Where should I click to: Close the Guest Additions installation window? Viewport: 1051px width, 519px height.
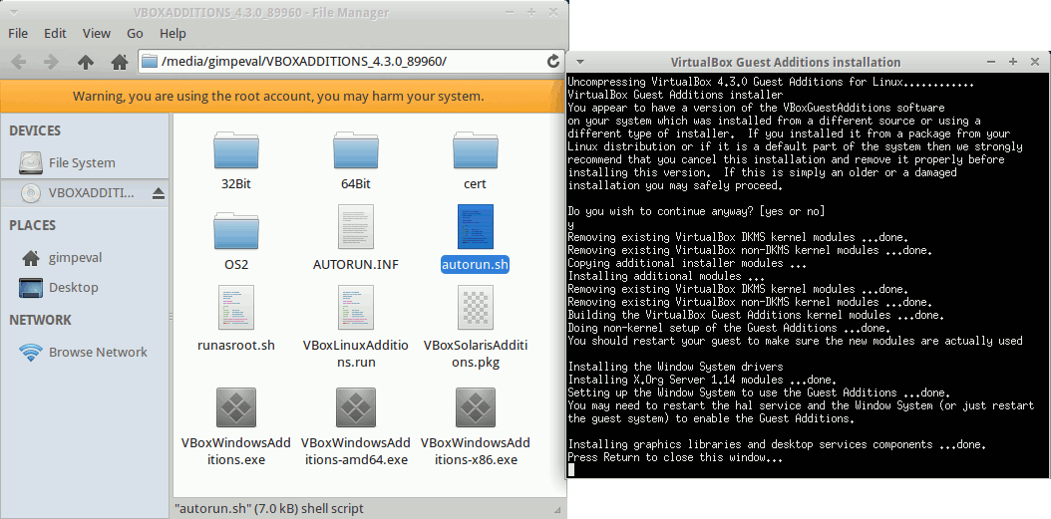click(1035, 62)
